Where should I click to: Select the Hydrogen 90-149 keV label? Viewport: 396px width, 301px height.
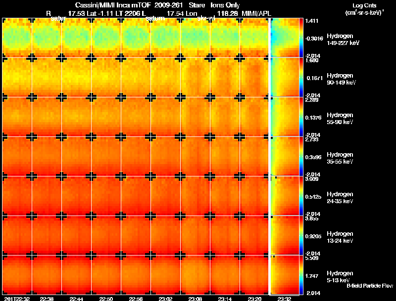pos(341,79)
